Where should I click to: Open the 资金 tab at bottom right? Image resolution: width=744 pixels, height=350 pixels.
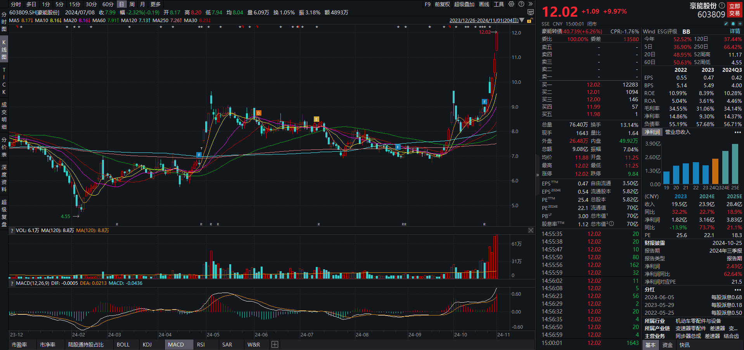[x=667, y=345]
